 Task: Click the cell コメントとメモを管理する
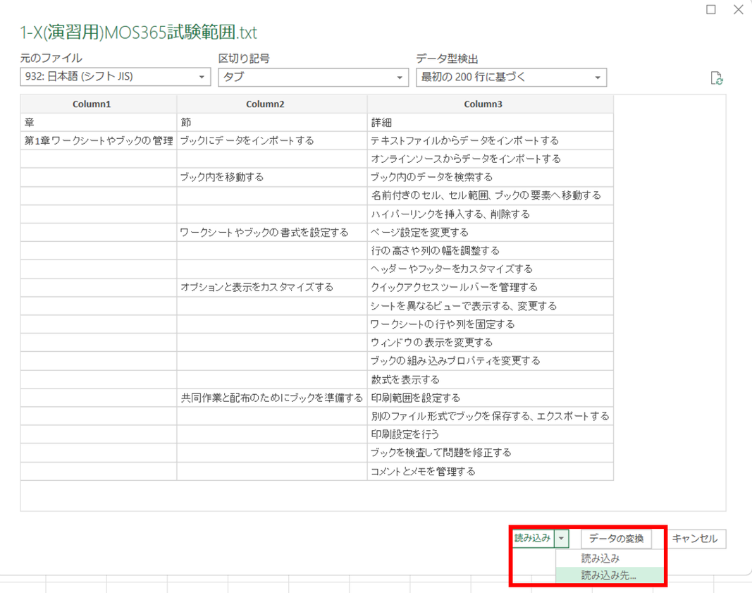pos(490,471)
